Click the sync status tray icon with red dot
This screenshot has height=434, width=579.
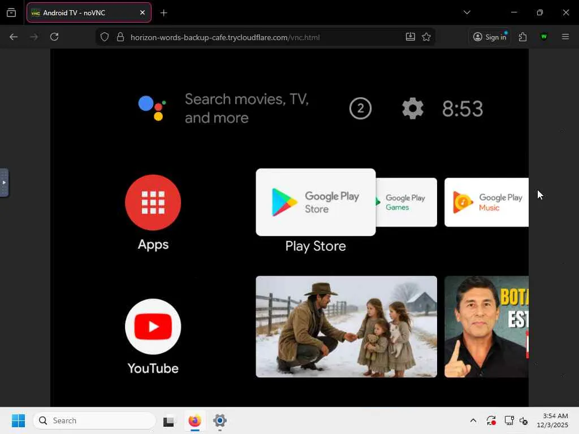click(491, 420)
